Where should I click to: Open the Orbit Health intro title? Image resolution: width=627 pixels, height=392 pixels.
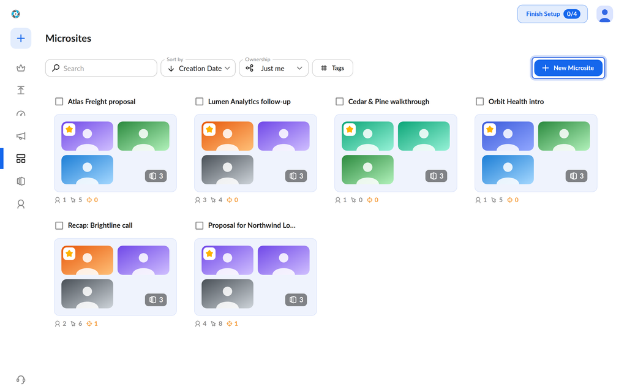coord(516,102)
